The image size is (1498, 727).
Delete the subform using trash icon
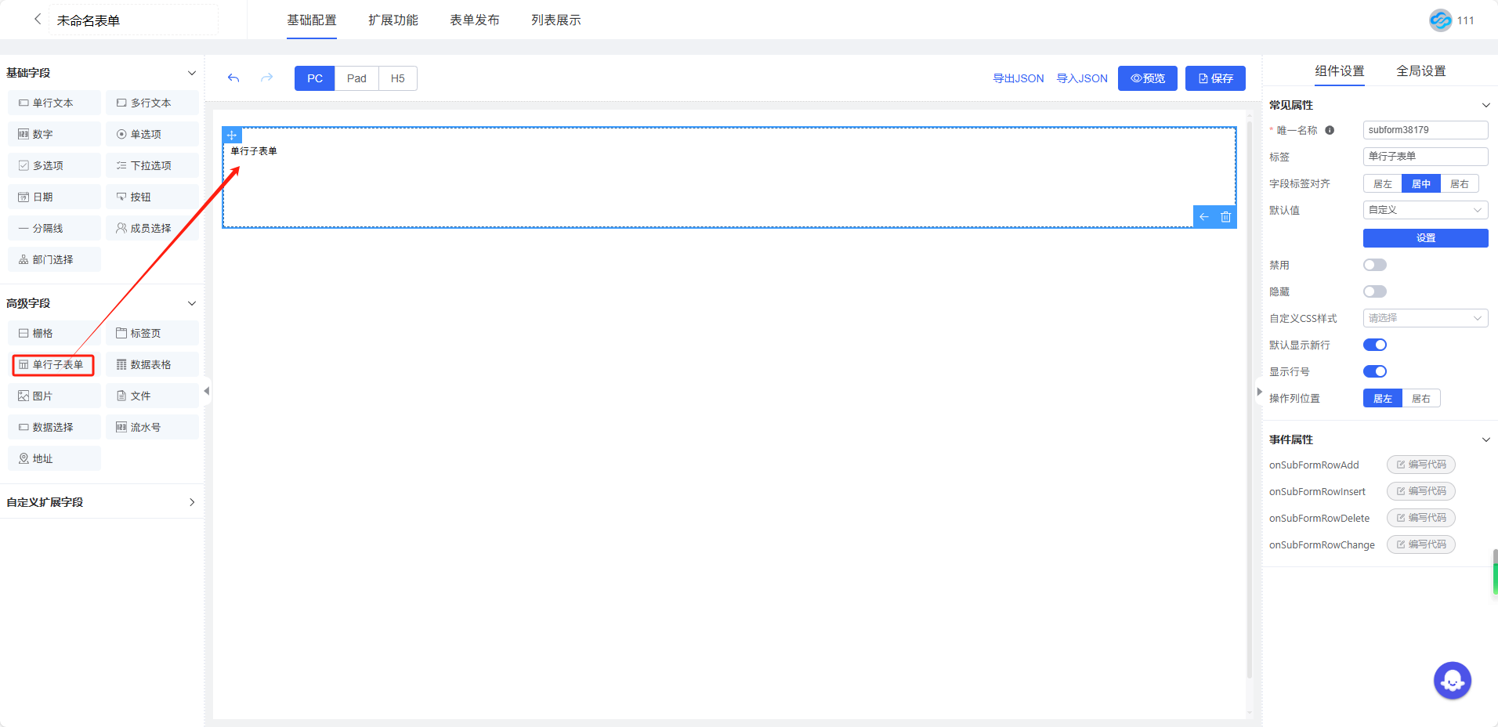tap(1225, 217)
